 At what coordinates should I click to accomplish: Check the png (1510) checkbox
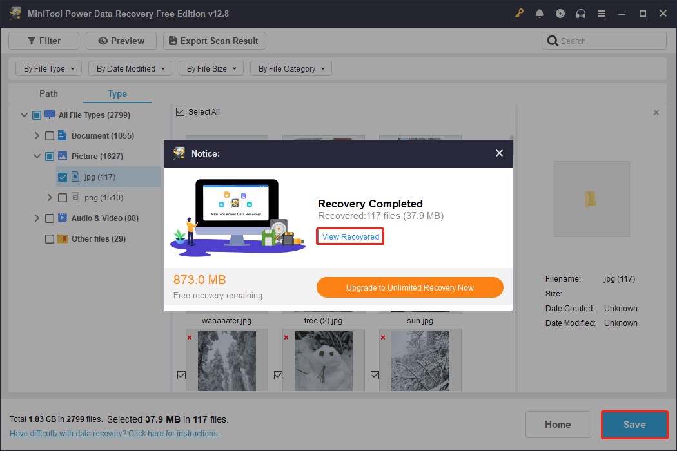coord(63,198)
